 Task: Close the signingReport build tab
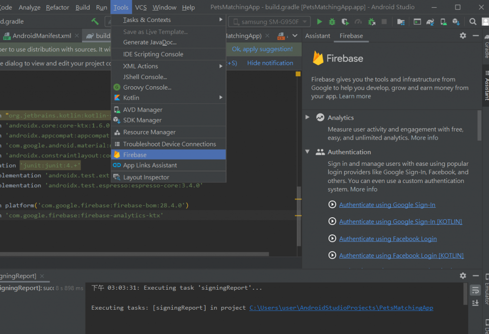[42, 276]
